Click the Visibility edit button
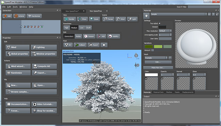Viewport: 221px width, 126px height. pos(114,36)
